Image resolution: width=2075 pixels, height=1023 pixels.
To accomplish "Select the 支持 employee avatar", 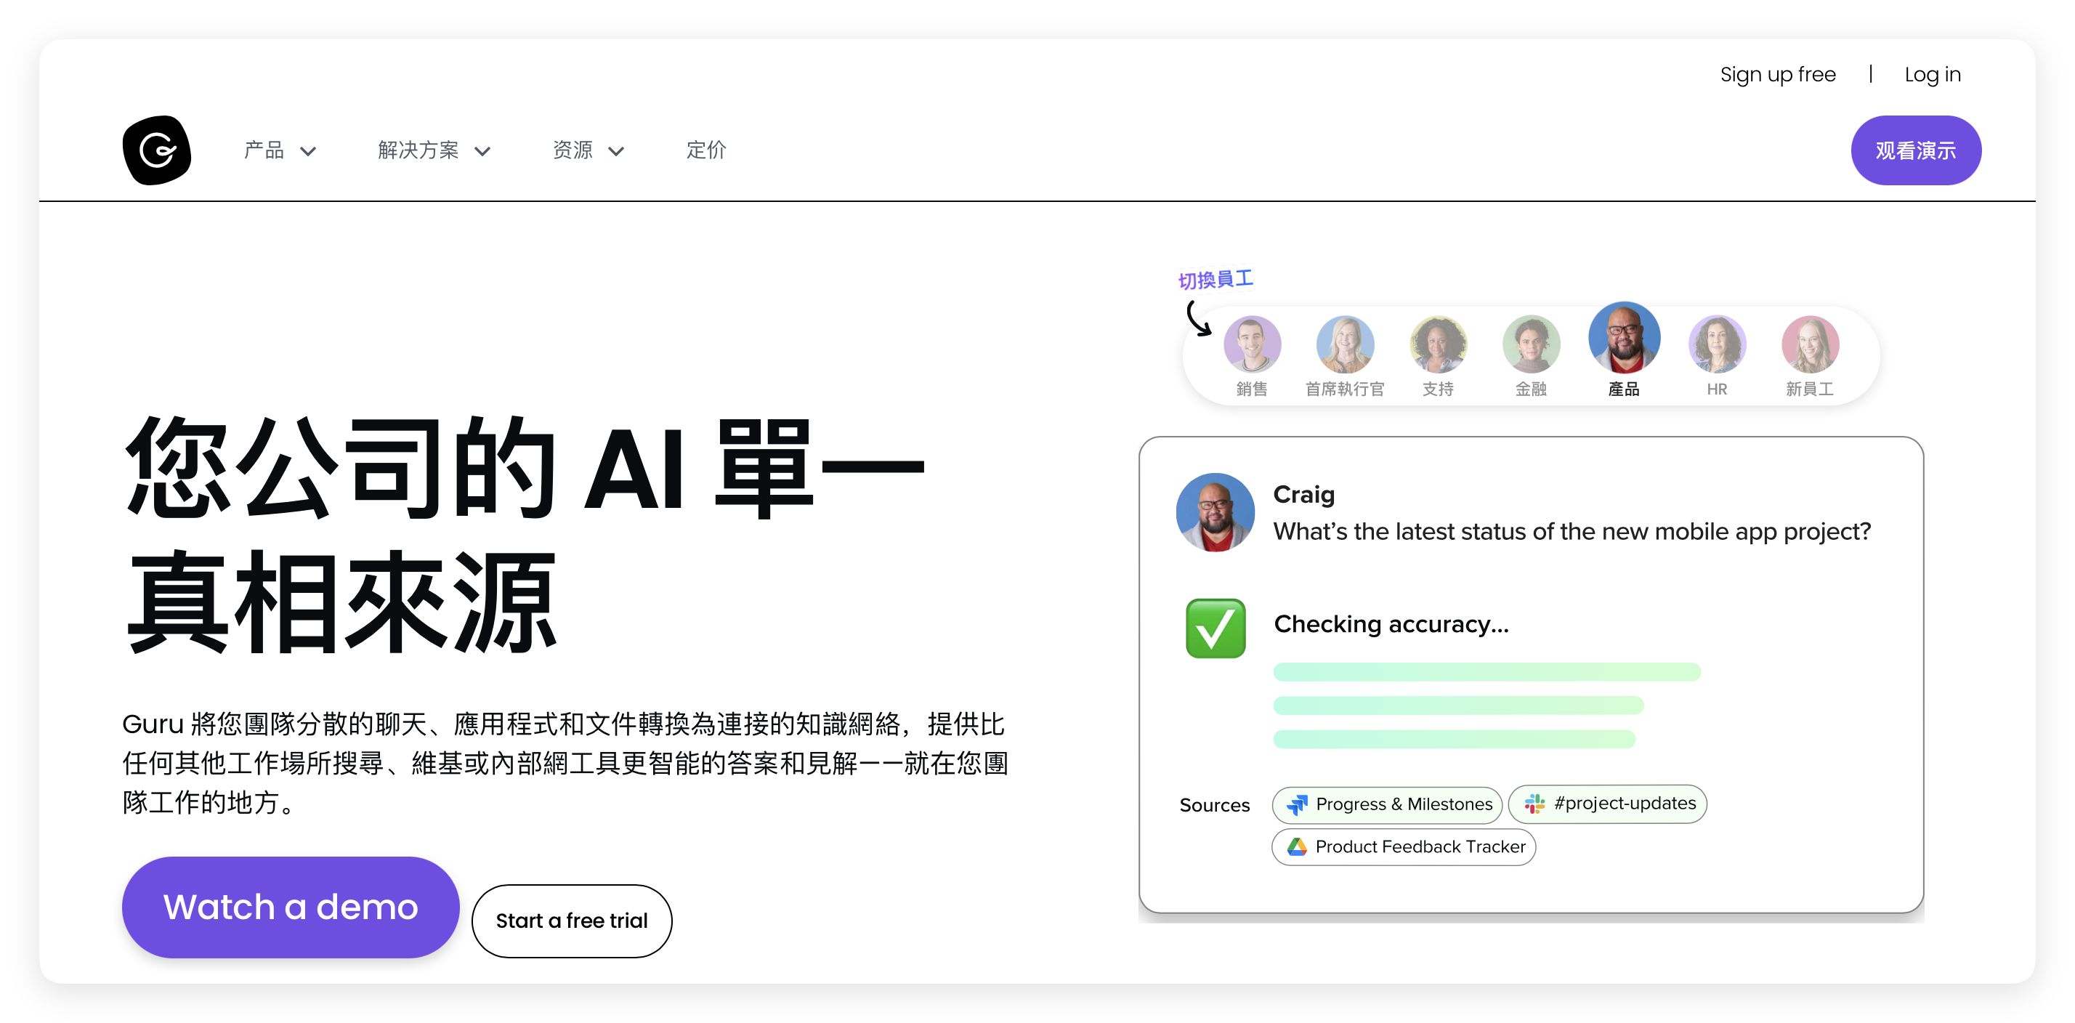I will [x=1438, y=344].
